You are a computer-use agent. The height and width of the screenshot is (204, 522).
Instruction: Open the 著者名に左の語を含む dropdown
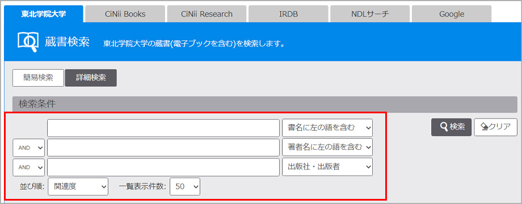click(x=327, y=147)
